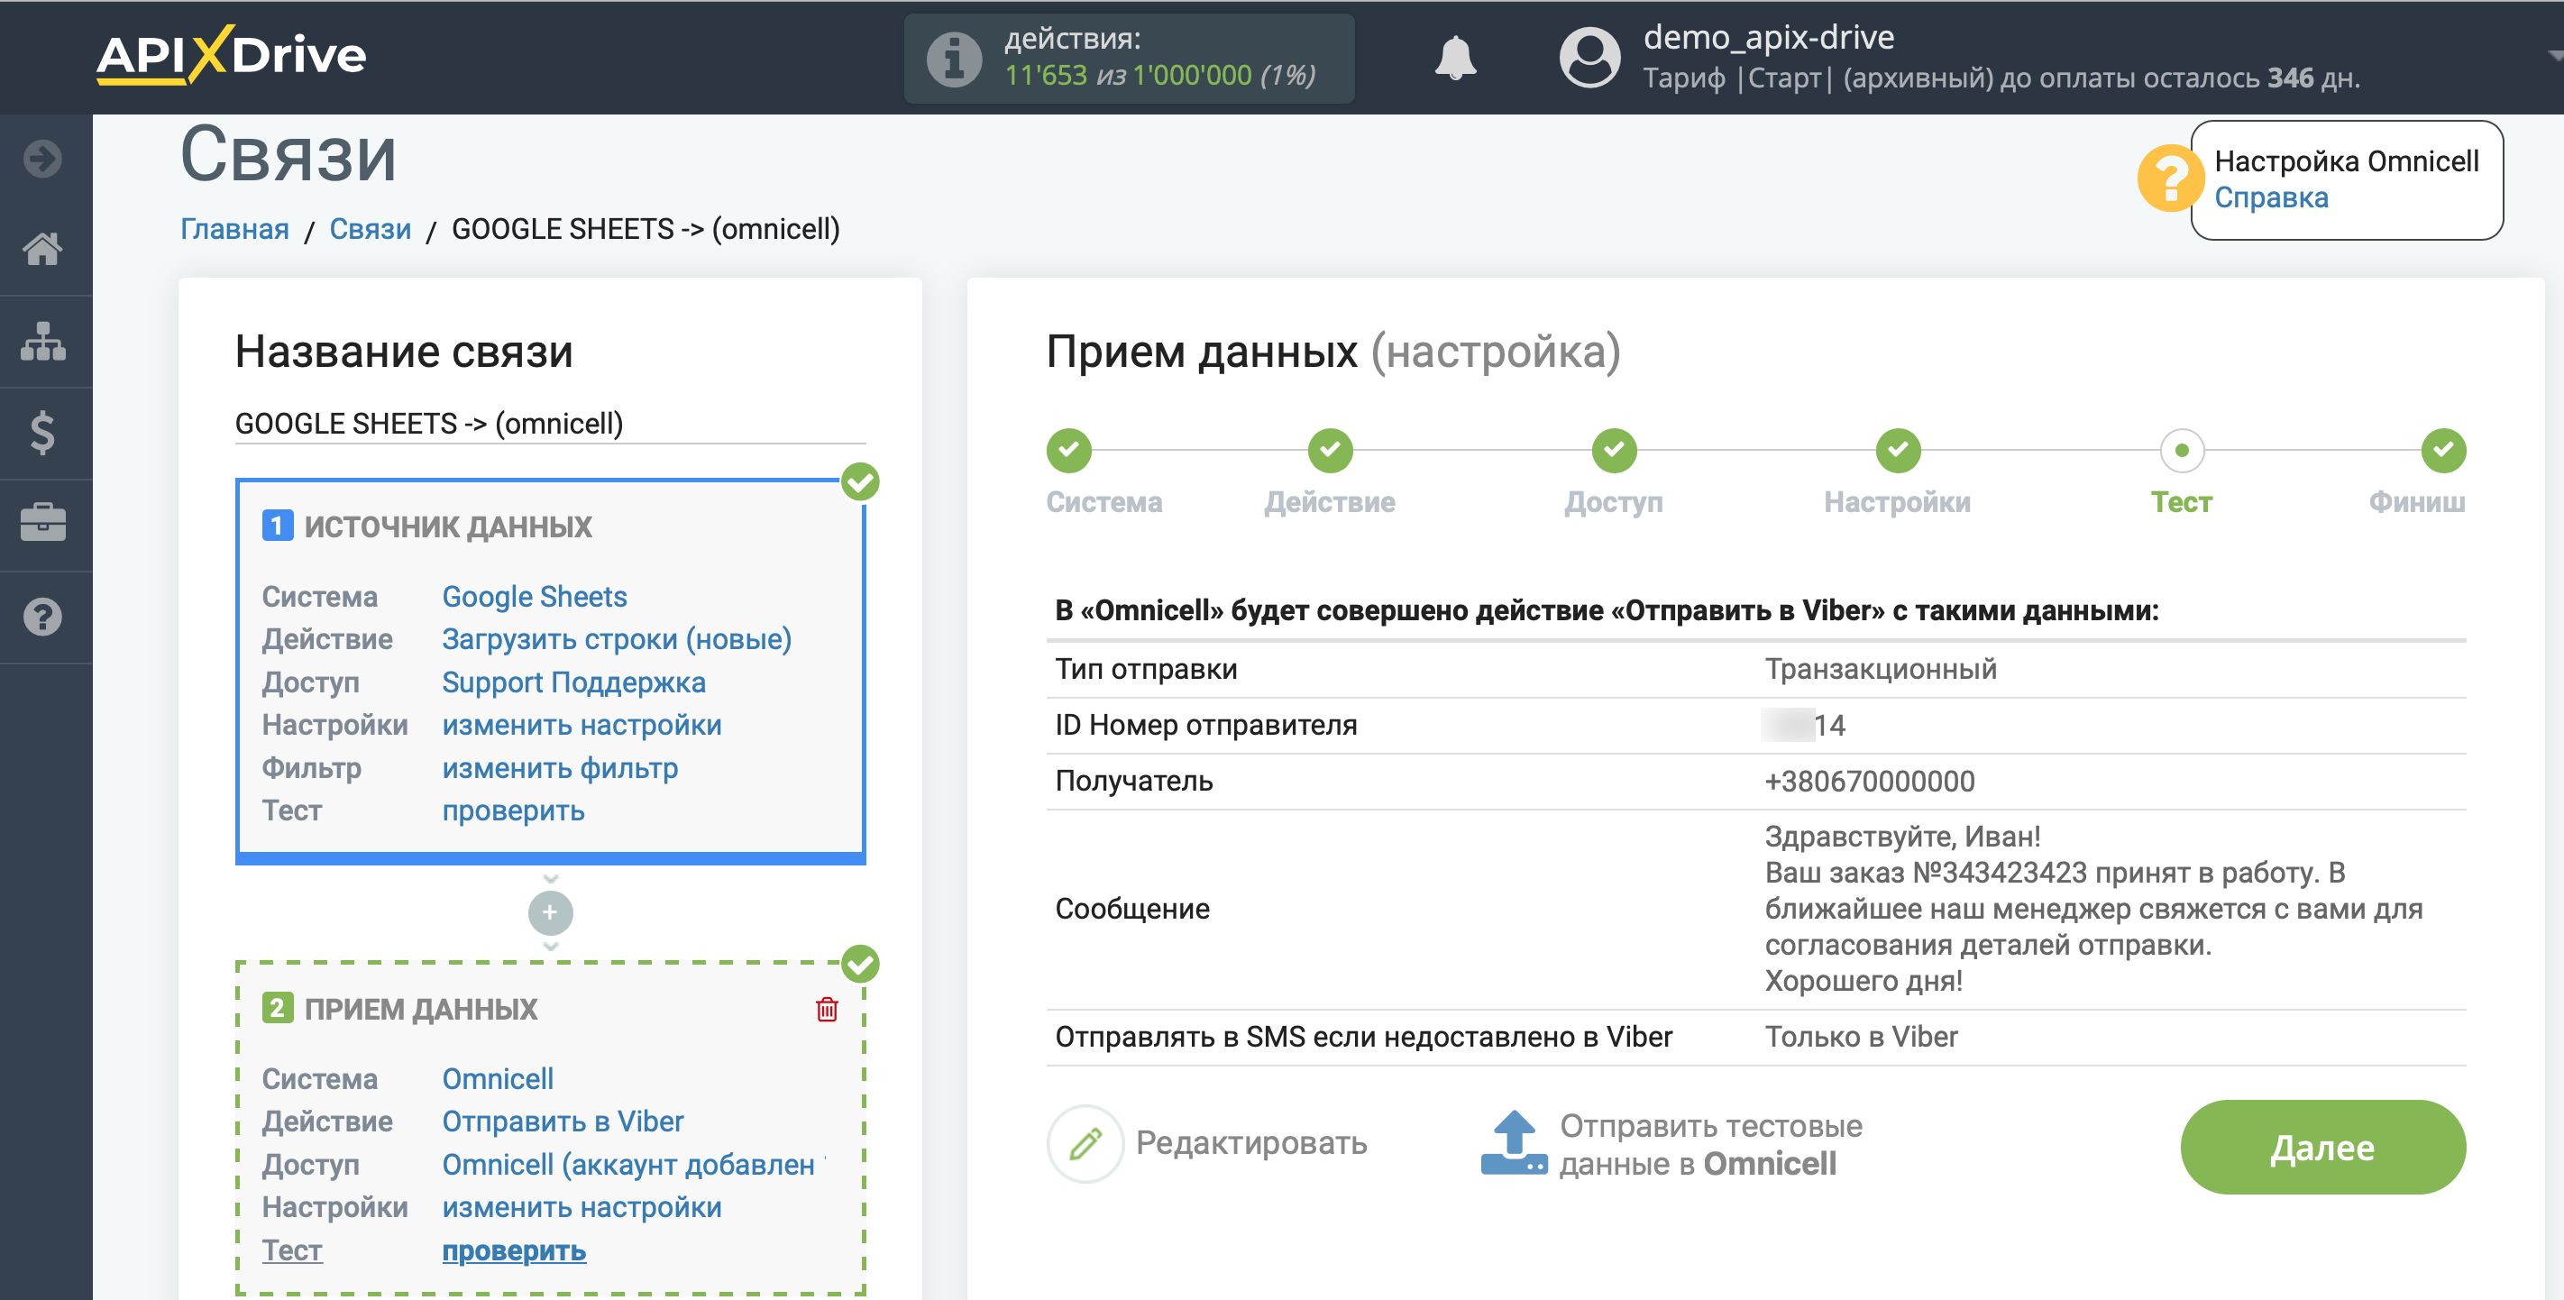Go to Настройки step in wizard
Viewport: 2564px width, 1300px height.
pos(1897,450)
